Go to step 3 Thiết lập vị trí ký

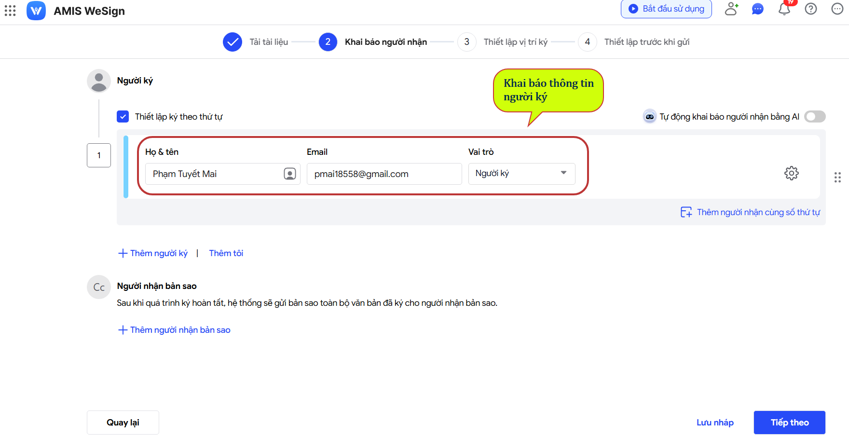coord(503,42)
